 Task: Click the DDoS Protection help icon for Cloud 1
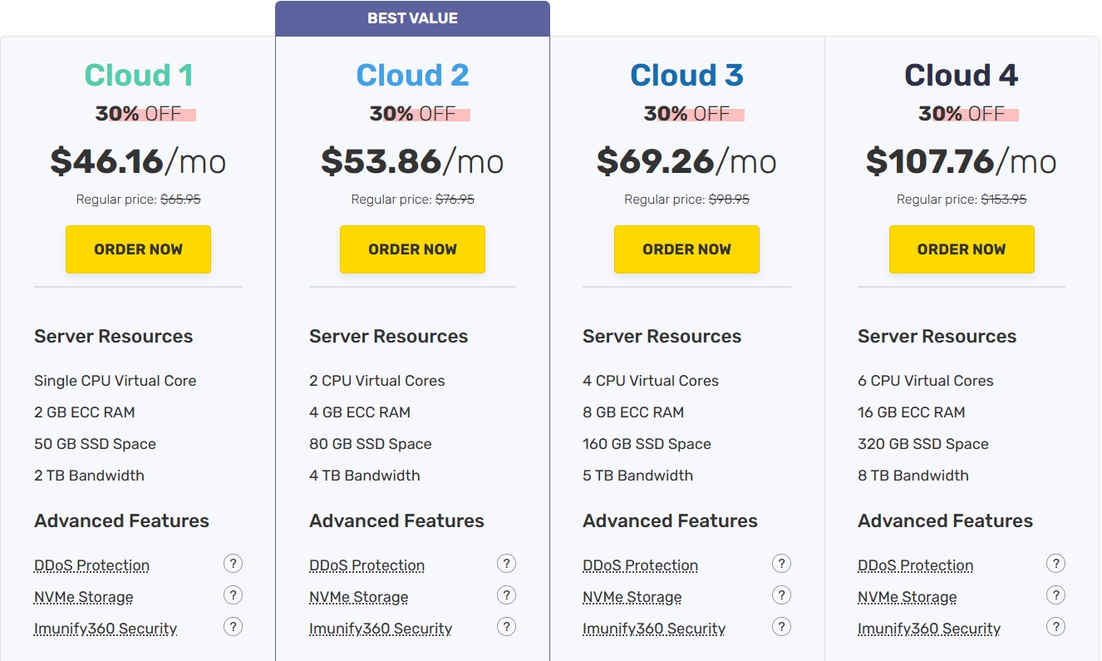233,564
